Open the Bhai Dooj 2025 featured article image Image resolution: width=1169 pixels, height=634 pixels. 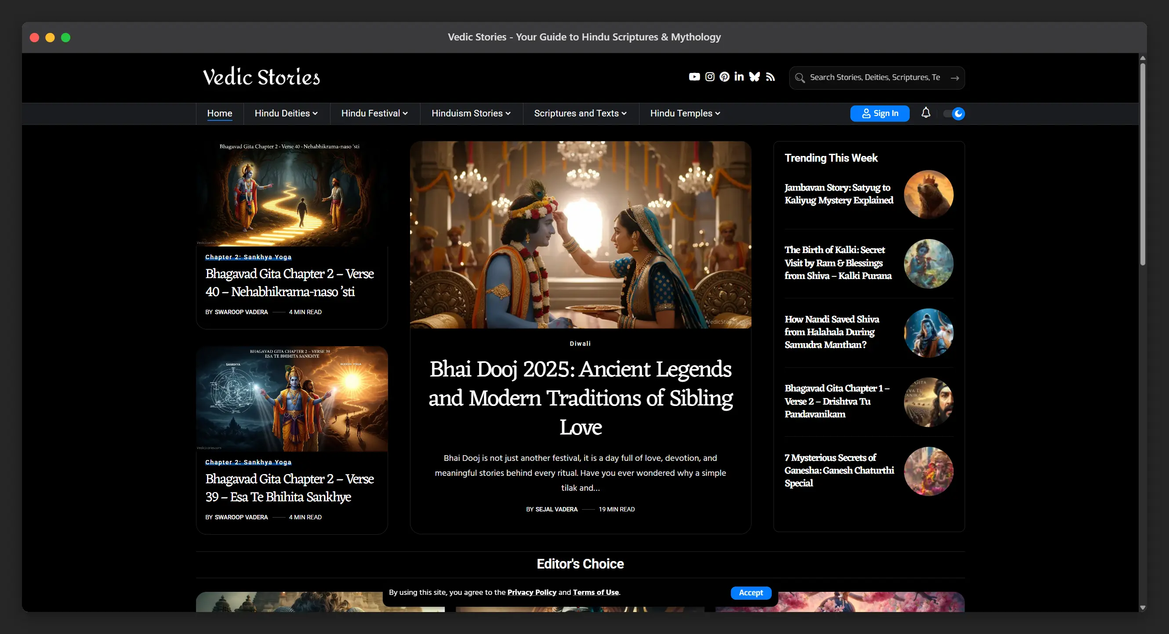coord(581,234)
